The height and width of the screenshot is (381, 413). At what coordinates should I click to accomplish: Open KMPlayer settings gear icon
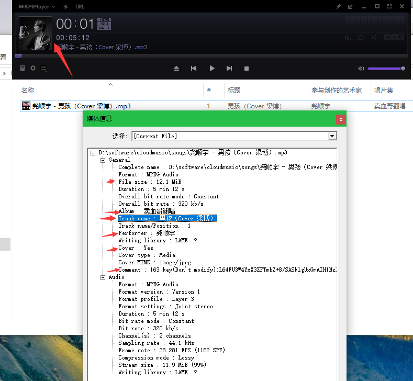[x=33, y=68]
